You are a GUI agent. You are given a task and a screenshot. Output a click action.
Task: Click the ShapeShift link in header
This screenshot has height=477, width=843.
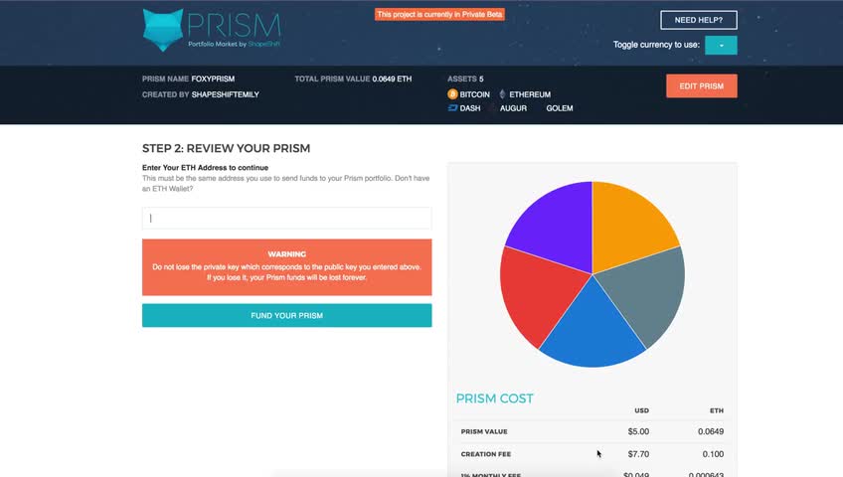click(264, 44)
